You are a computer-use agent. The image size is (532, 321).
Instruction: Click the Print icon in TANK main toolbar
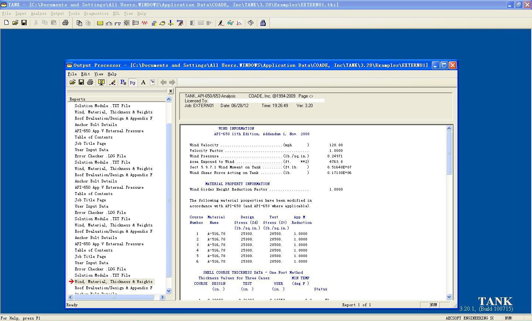(65, 23)
